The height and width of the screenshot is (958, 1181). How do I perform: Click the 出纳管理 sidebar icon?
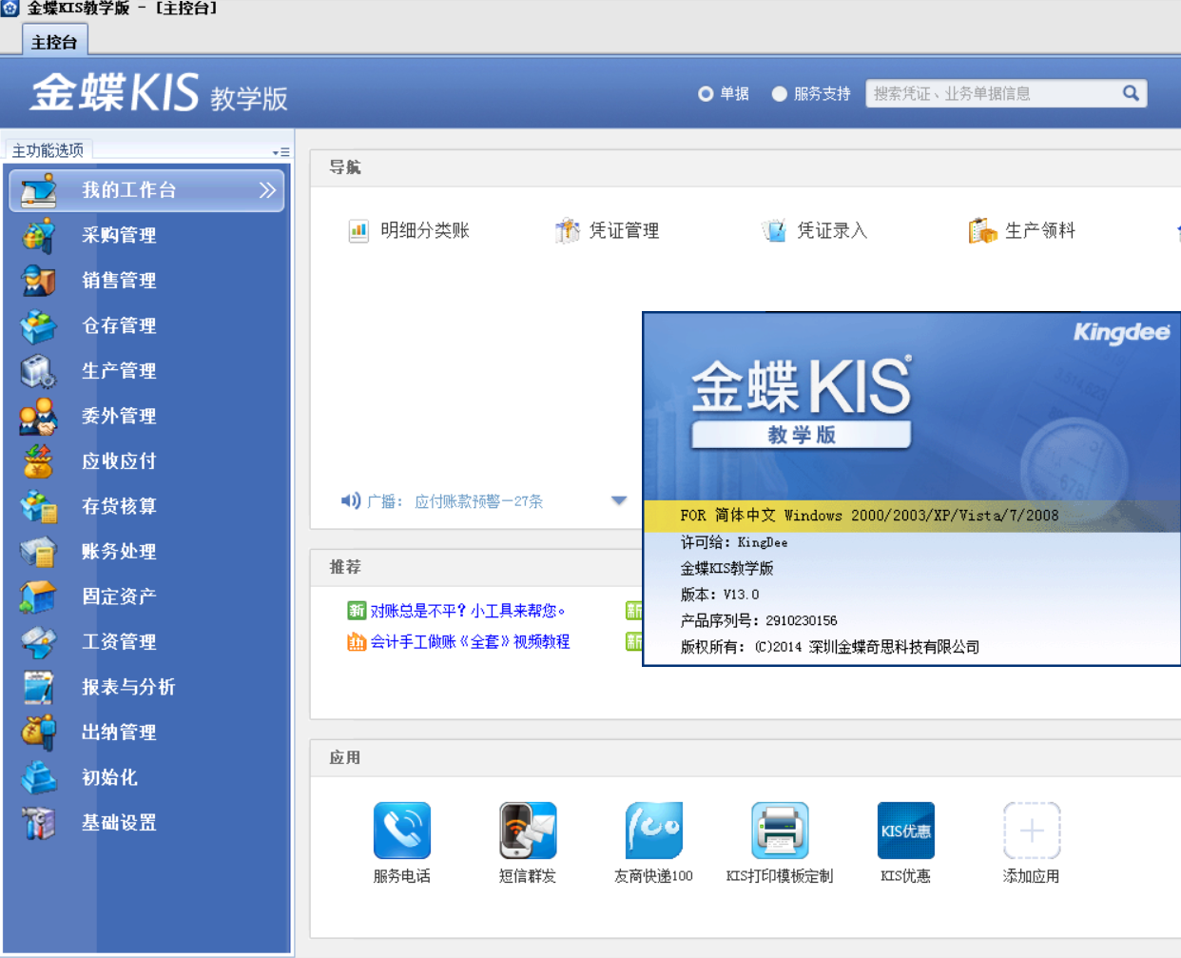pos(39,733)
